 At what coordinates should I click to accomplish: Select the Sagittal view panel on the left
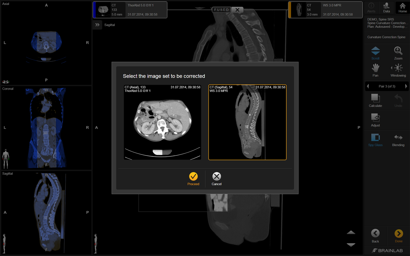(46, 213)
